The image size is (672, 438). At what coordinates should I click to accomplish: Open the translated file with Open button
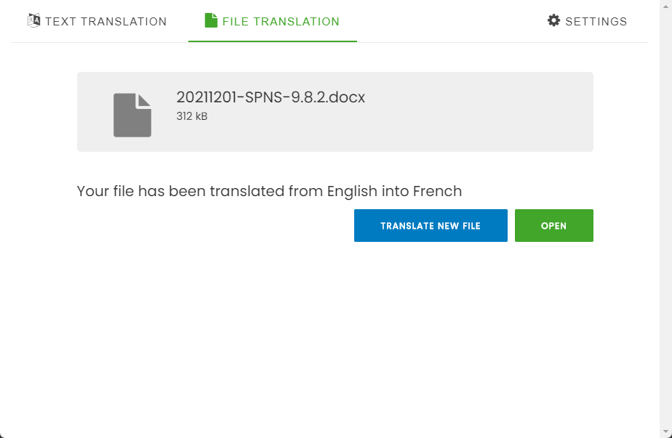tap(553, 226)
